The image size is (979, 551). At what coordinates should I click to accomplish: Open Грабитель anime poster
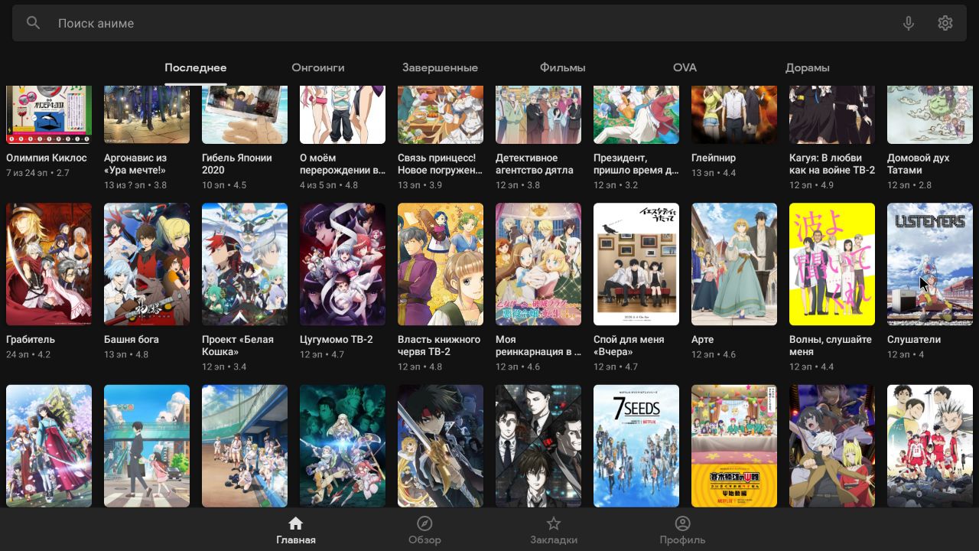[x=49, y=264]
